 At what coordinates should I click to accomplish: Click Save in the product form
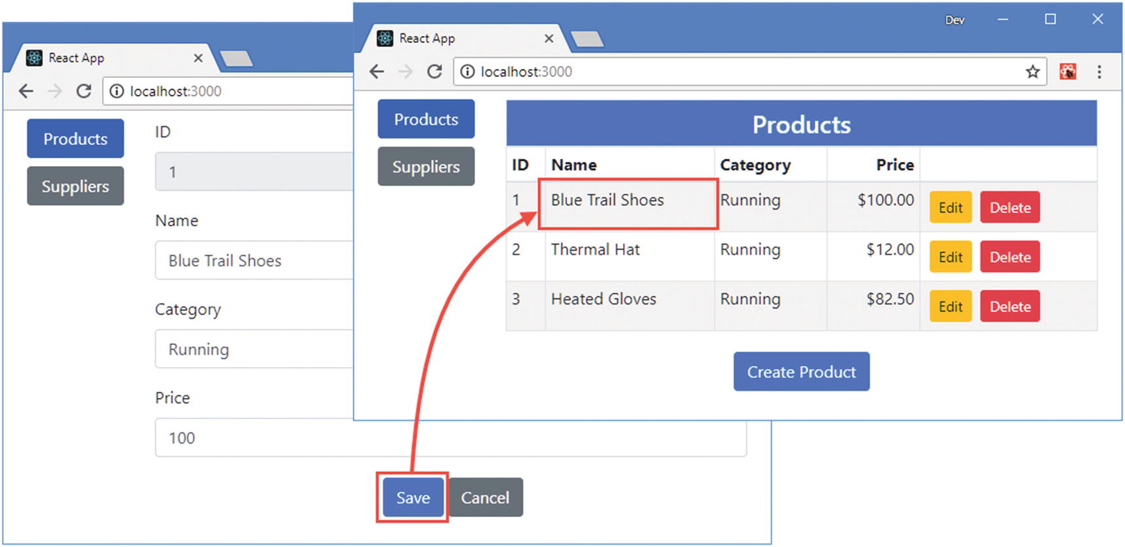(413, 497)
